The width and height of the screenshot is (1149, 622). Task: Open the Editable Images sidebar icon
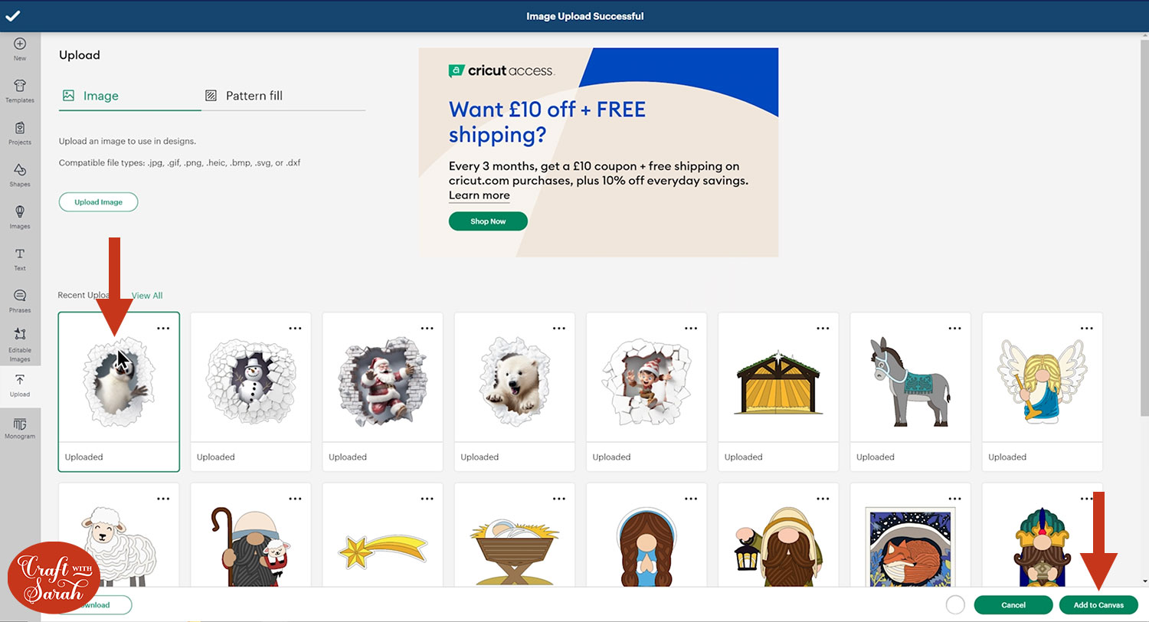click(20, 345)
